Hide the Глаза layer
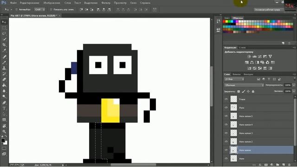Viewport: 297px width, 167px height. 226,99
